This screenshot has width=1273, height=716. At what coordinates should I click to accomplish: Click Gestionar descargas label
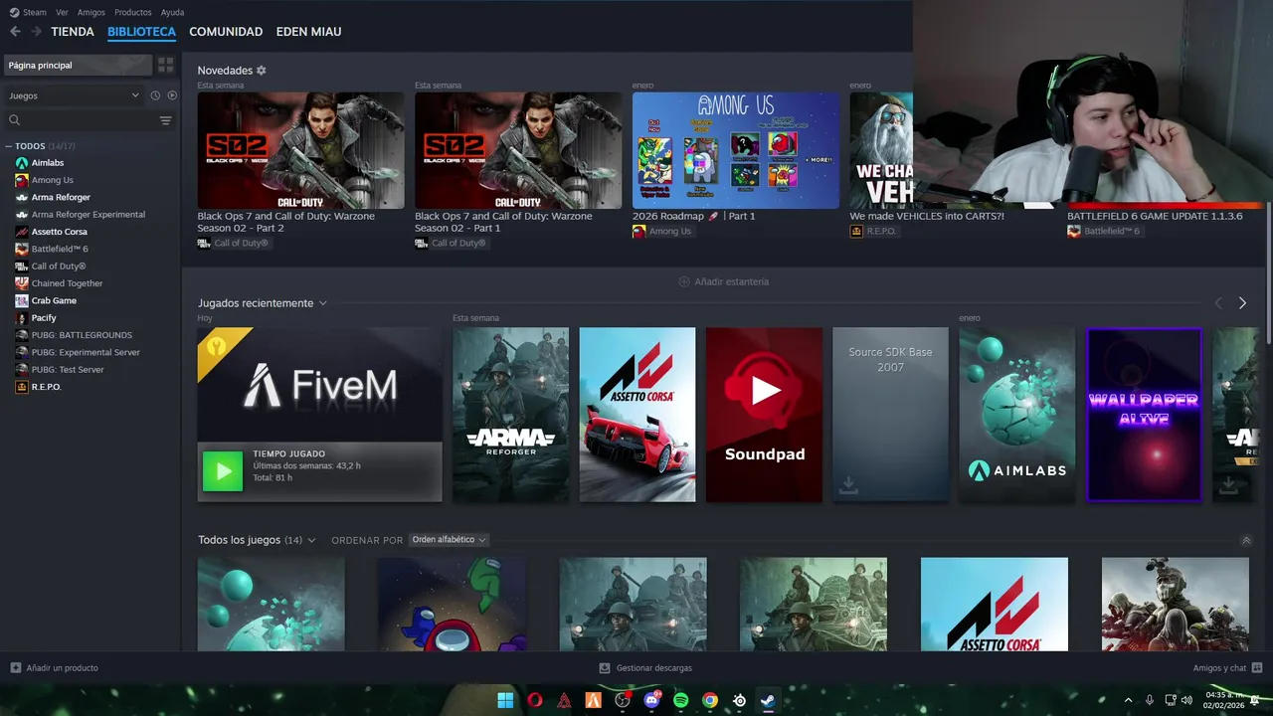(x=654, y=668)
